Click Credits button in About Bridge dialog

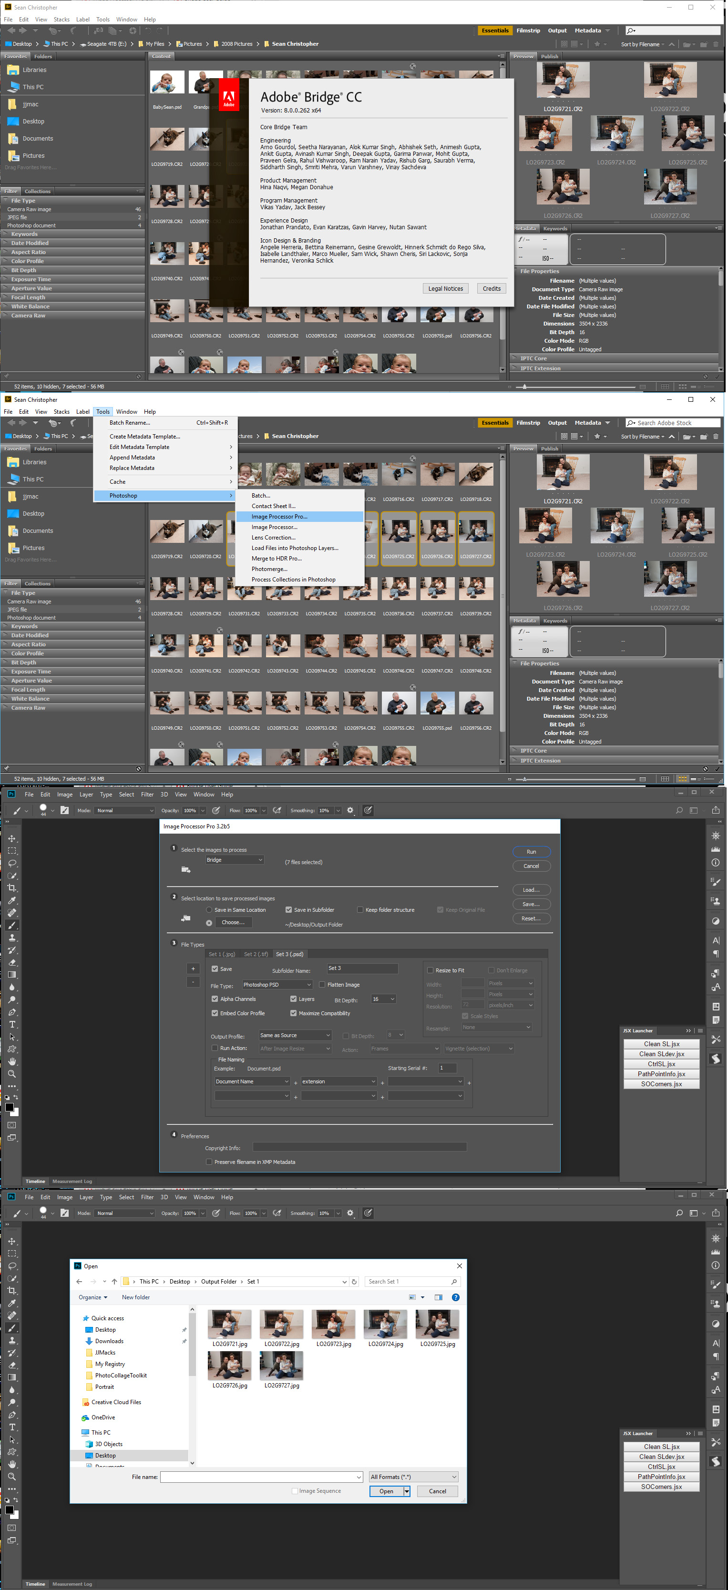coord(492,288)
